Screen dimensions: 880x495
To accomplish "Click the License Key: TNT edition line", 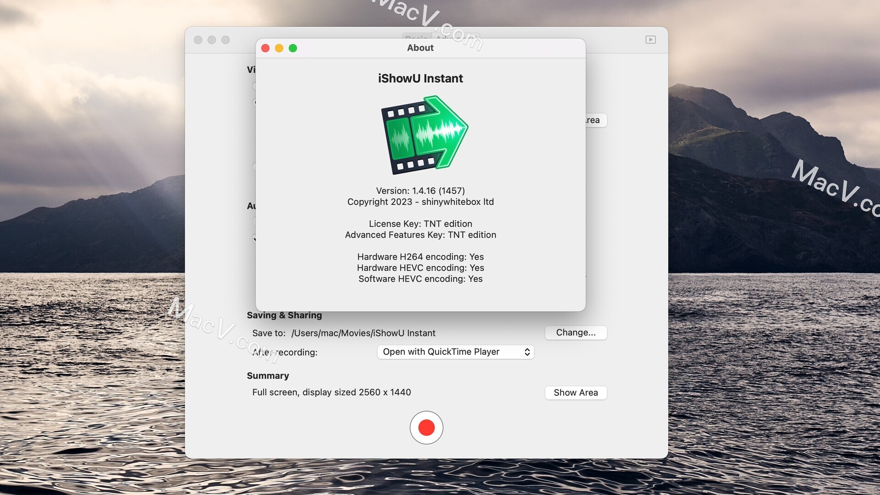I will click(x=420, y=224).
